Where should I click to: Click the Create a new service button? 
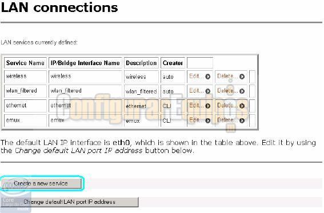[x=41, y=183]
